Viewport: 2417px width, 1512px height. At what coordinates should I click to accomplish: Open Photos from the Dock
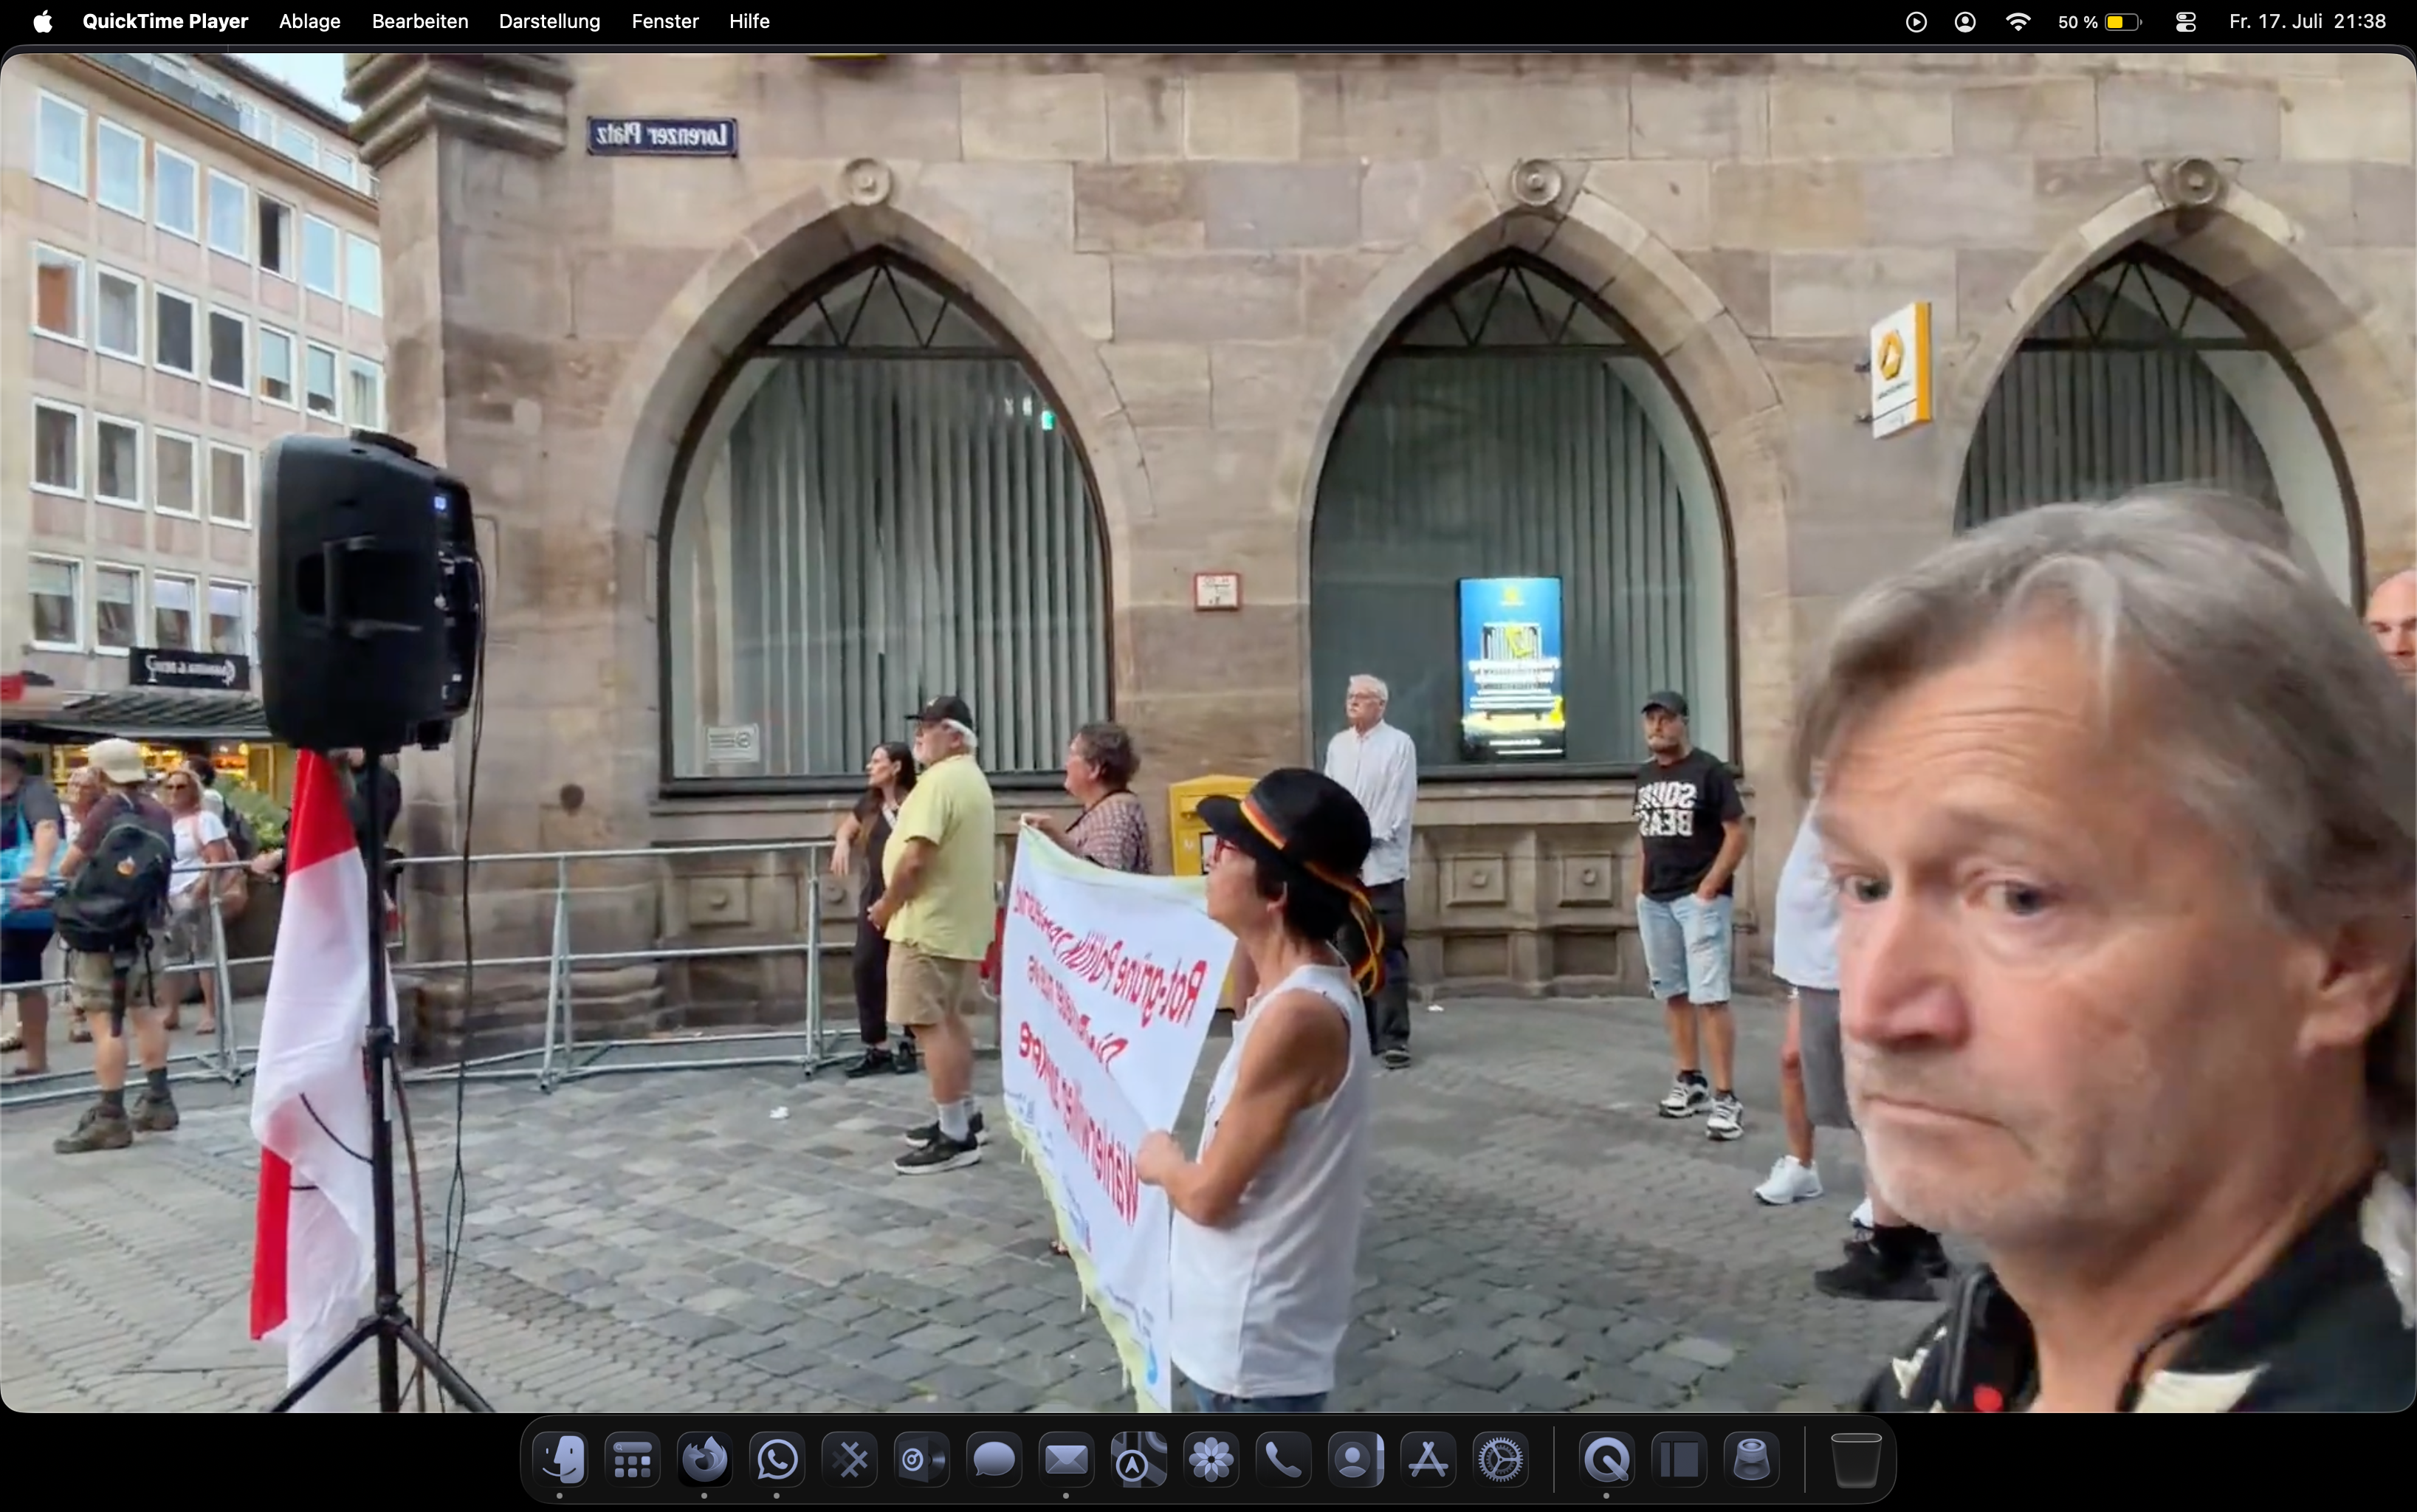1212,1460
